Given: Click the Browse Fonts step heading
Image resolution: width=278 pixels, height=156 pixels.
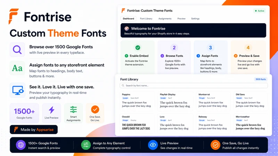Looking at the screenshot, I should tap(174, 56).
